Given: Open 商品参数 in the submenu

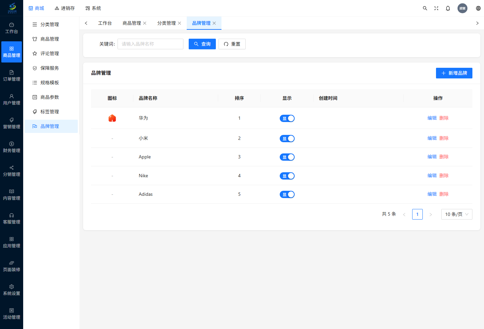Looking at the screenshot, I should click(x=51, y=97).
